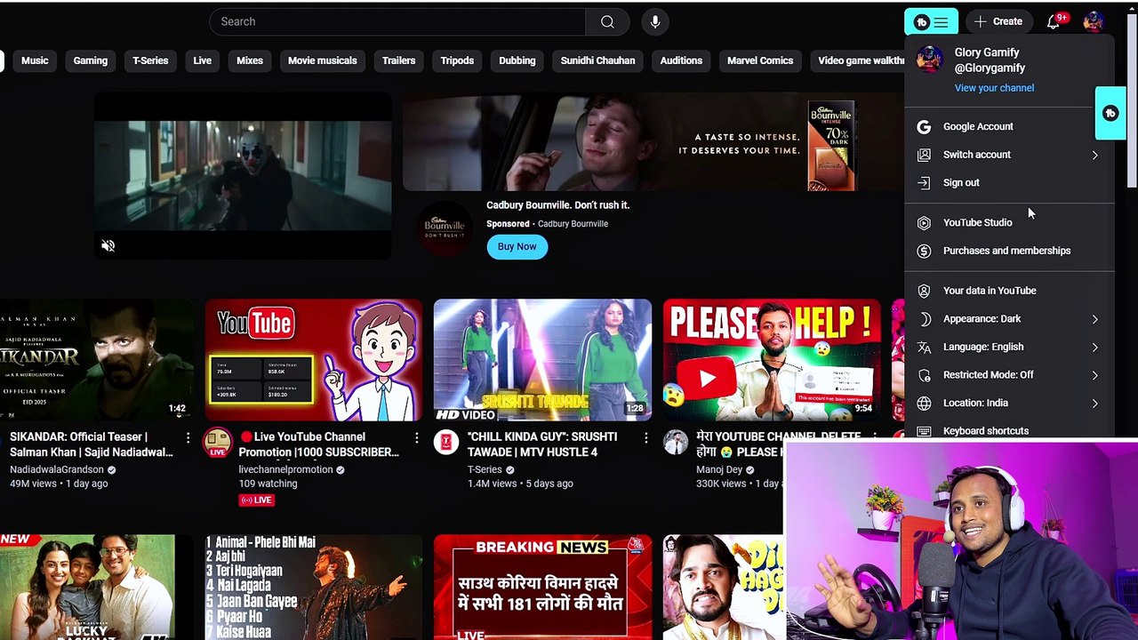
Task: Open options menu for SIKANDAR teaser video
Action: pos(188,437)
